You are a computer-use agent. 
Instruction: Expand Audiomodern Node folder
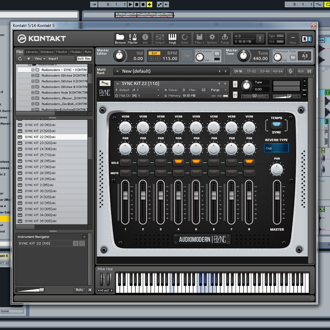tap(33, 93)
